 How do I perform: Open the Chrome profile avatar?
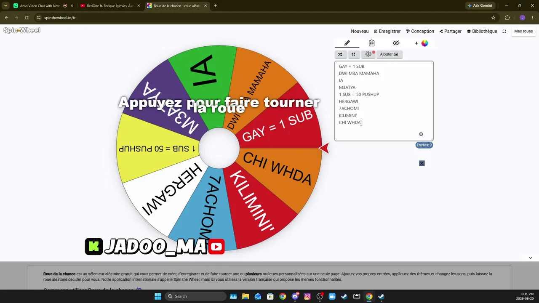522,18
